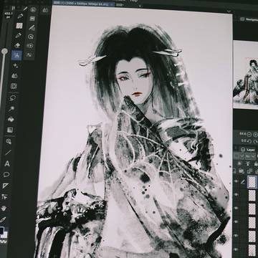Open the Navigator panel tab
The image size is (258, 258).
tap(249, 19)
